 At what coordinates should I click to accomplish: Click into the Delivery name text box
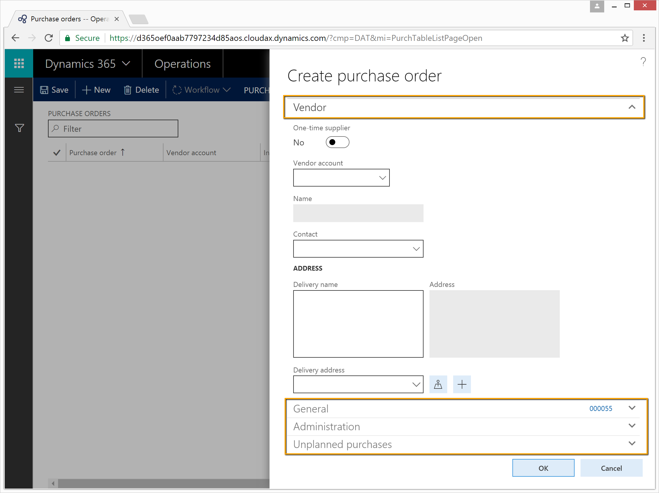[358, 324]
